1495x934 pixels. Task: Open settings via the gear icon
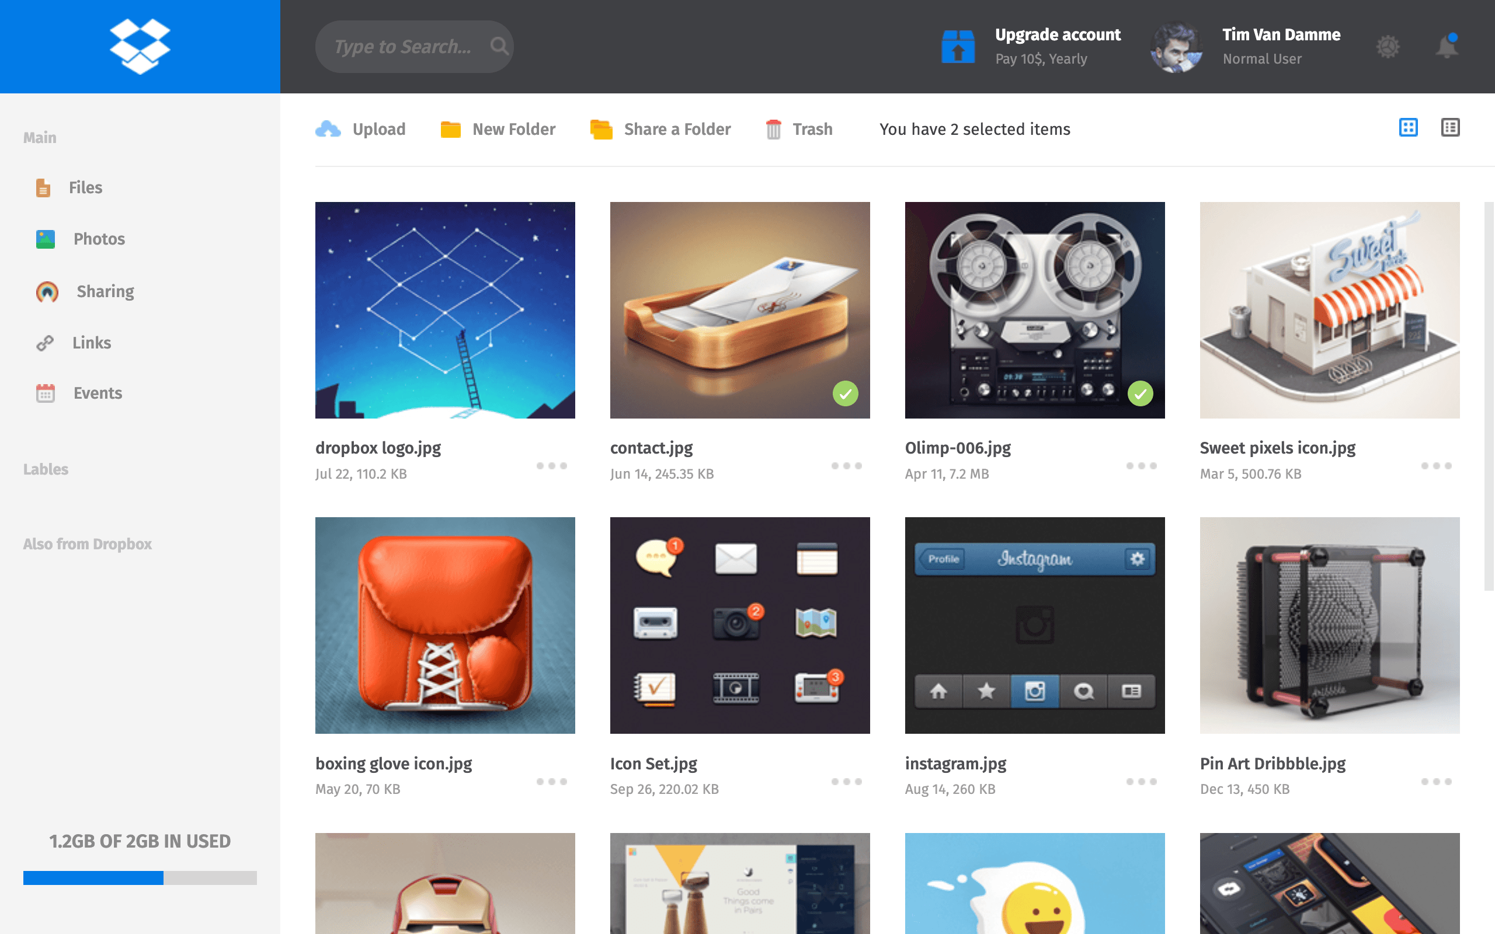1388,47
